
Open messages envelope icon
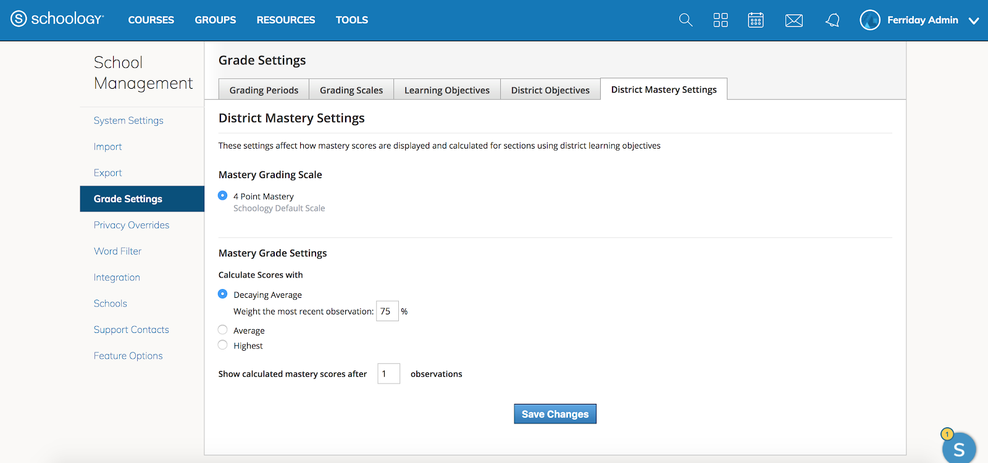793,20
